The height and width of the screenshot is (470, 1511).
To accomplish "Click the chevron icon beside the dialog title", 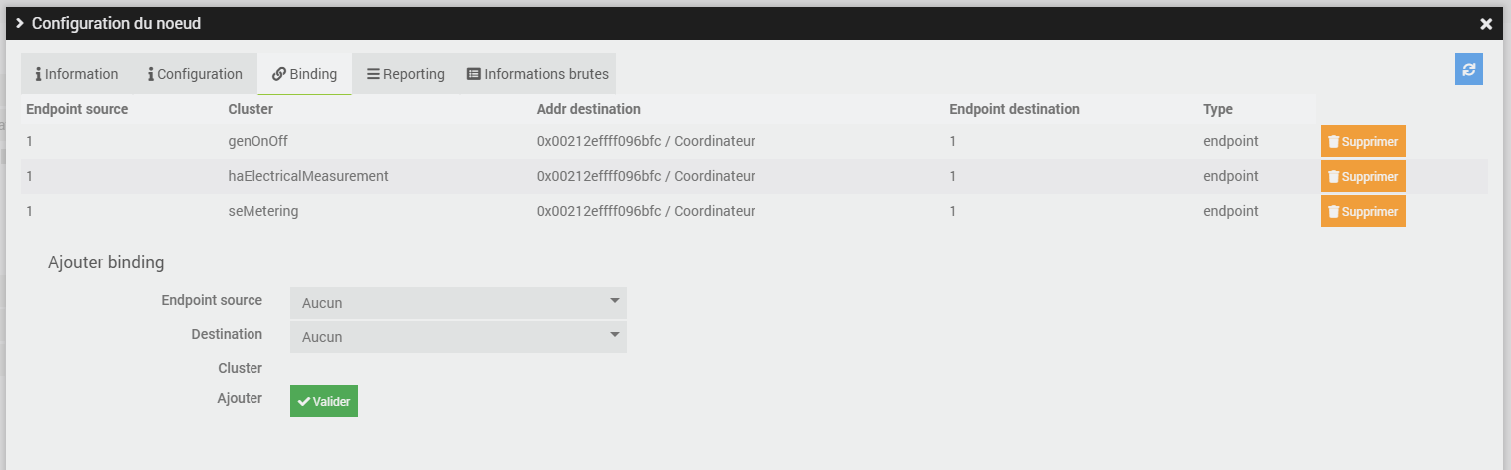I will [x=19, y=23].
